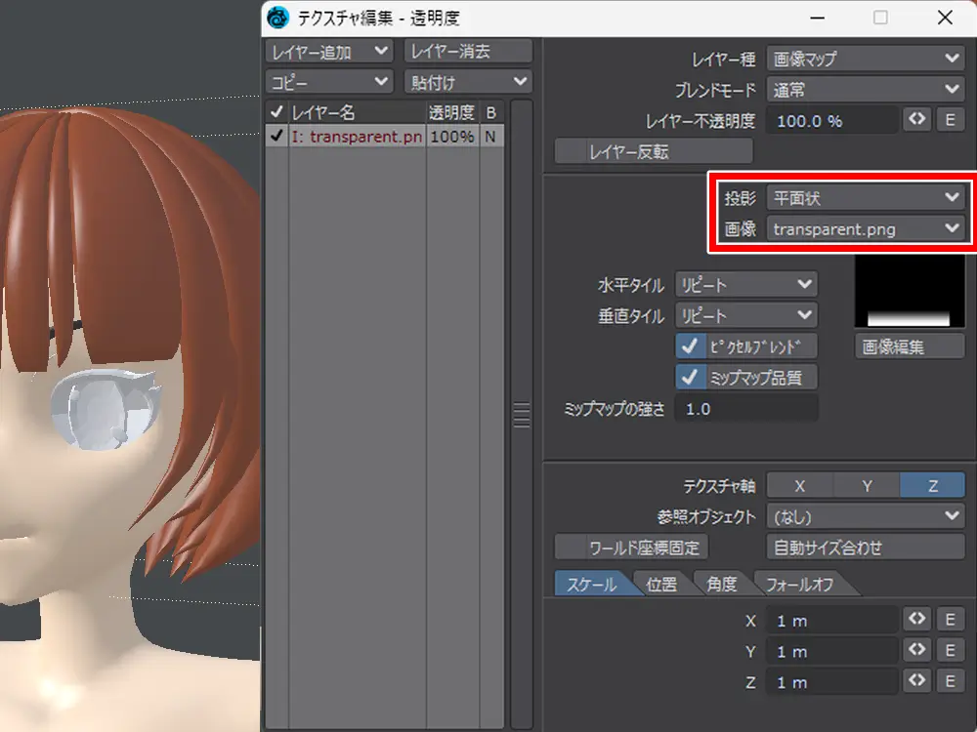977x732 pixels.
Task: Switch to the フォールオフ tab
Action: (x=799, y=585)
